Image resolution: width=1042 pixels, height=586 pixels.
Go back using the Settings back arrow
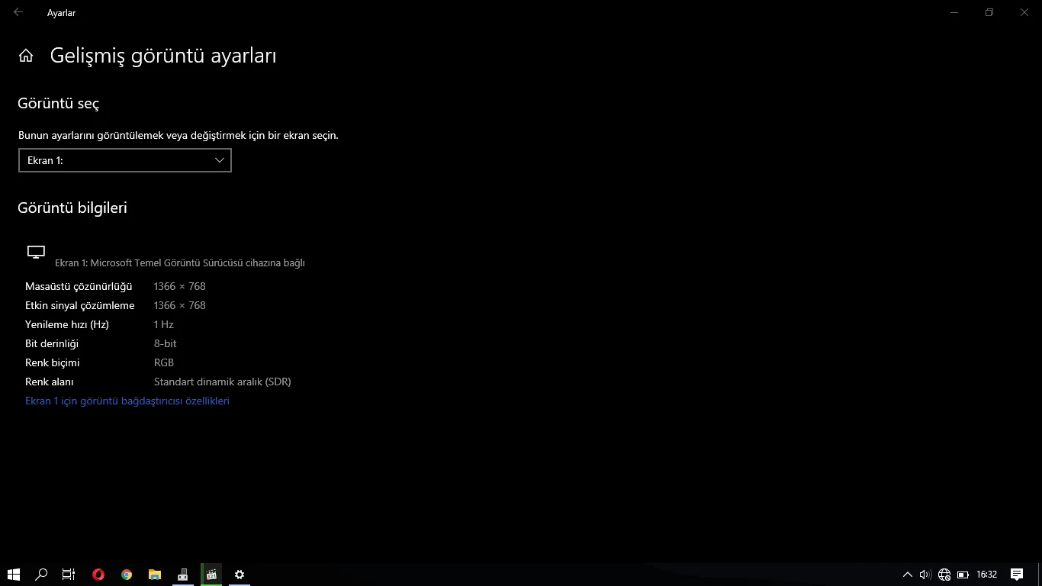(x=18, y=12)
